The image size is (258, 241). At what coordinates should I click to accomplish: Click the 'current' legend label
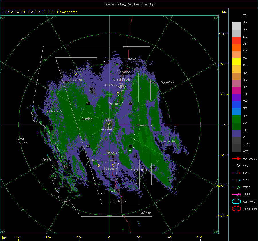click(249, 201)
